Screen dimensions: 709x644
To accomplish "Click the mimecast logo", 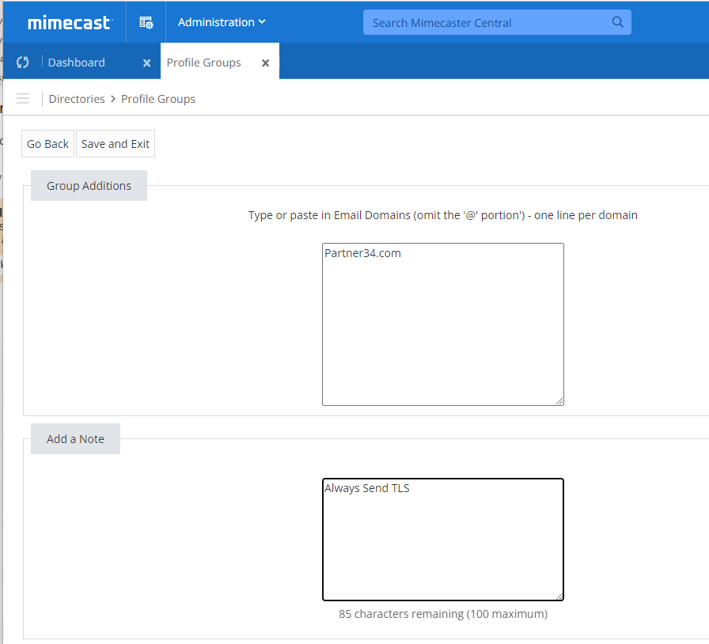I will pyautogui.click(x=69, y=22).
